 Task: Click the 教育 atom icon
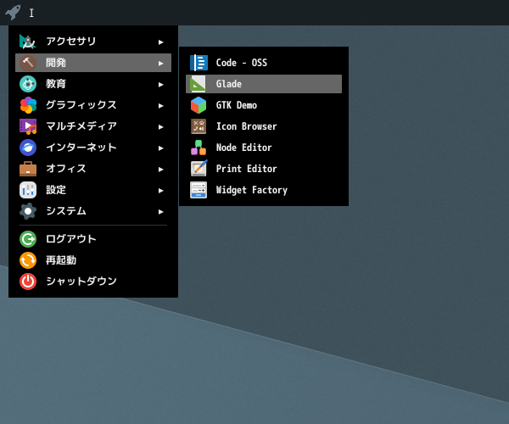28,84
